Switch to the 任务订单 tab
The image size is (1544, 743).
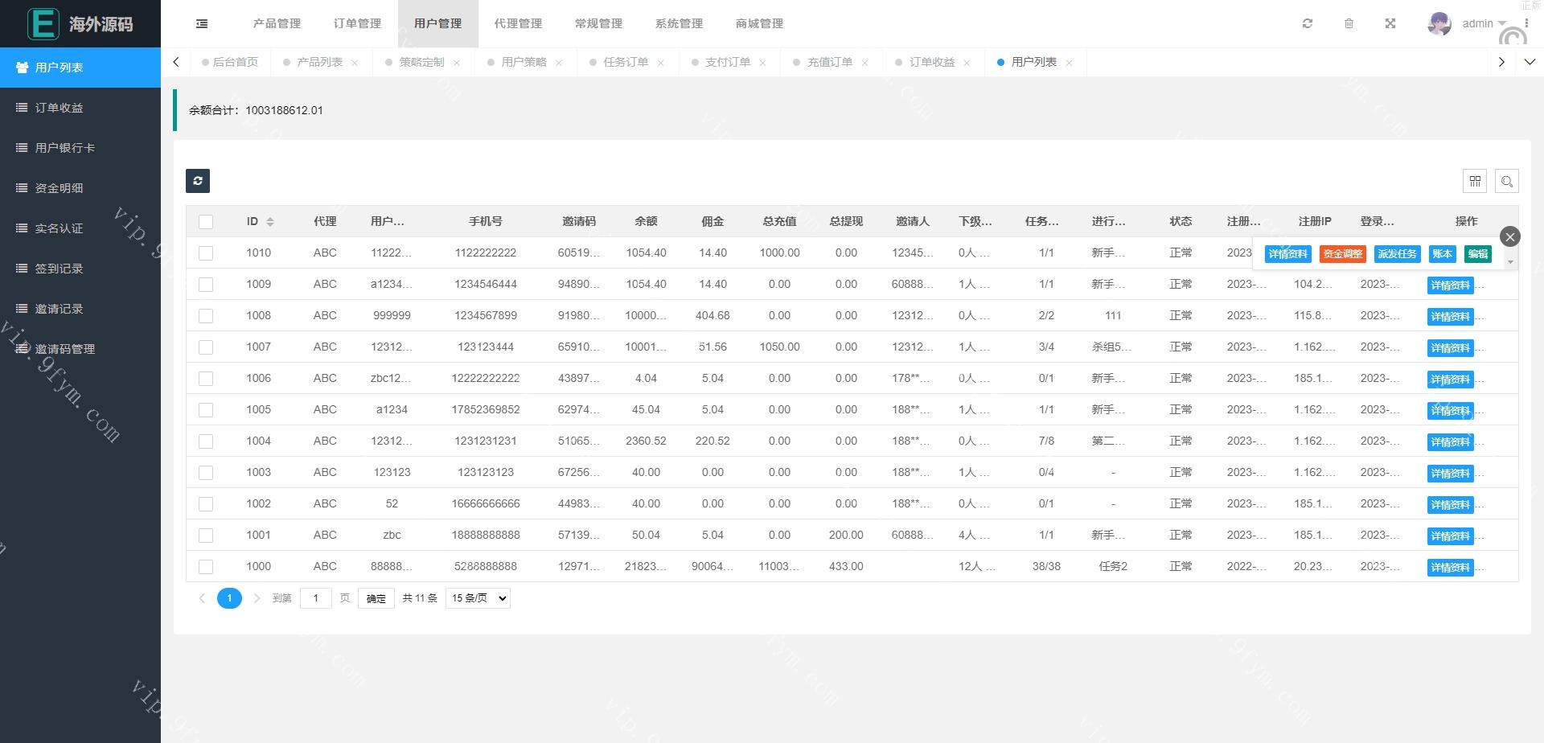(625, 62)
